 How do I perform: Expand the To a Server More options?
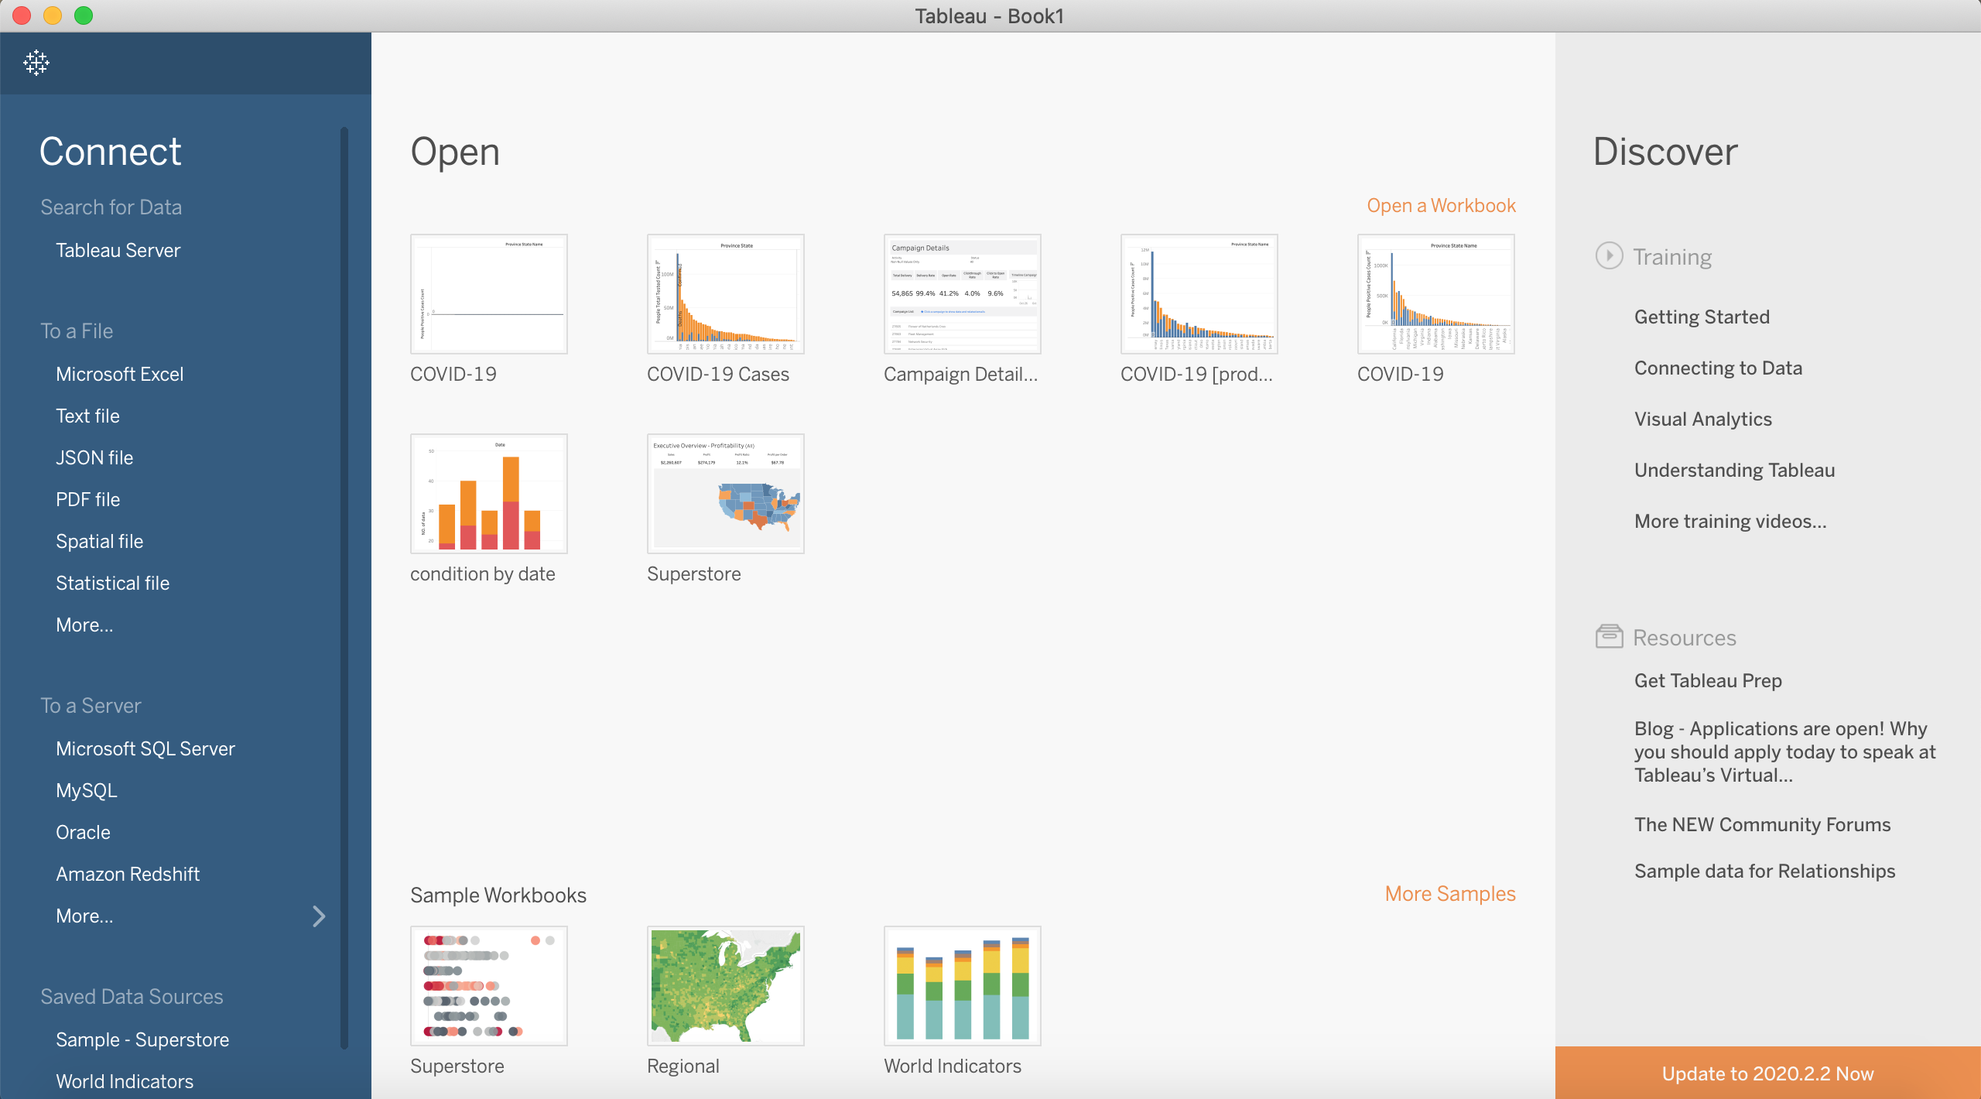click(84, 916)
